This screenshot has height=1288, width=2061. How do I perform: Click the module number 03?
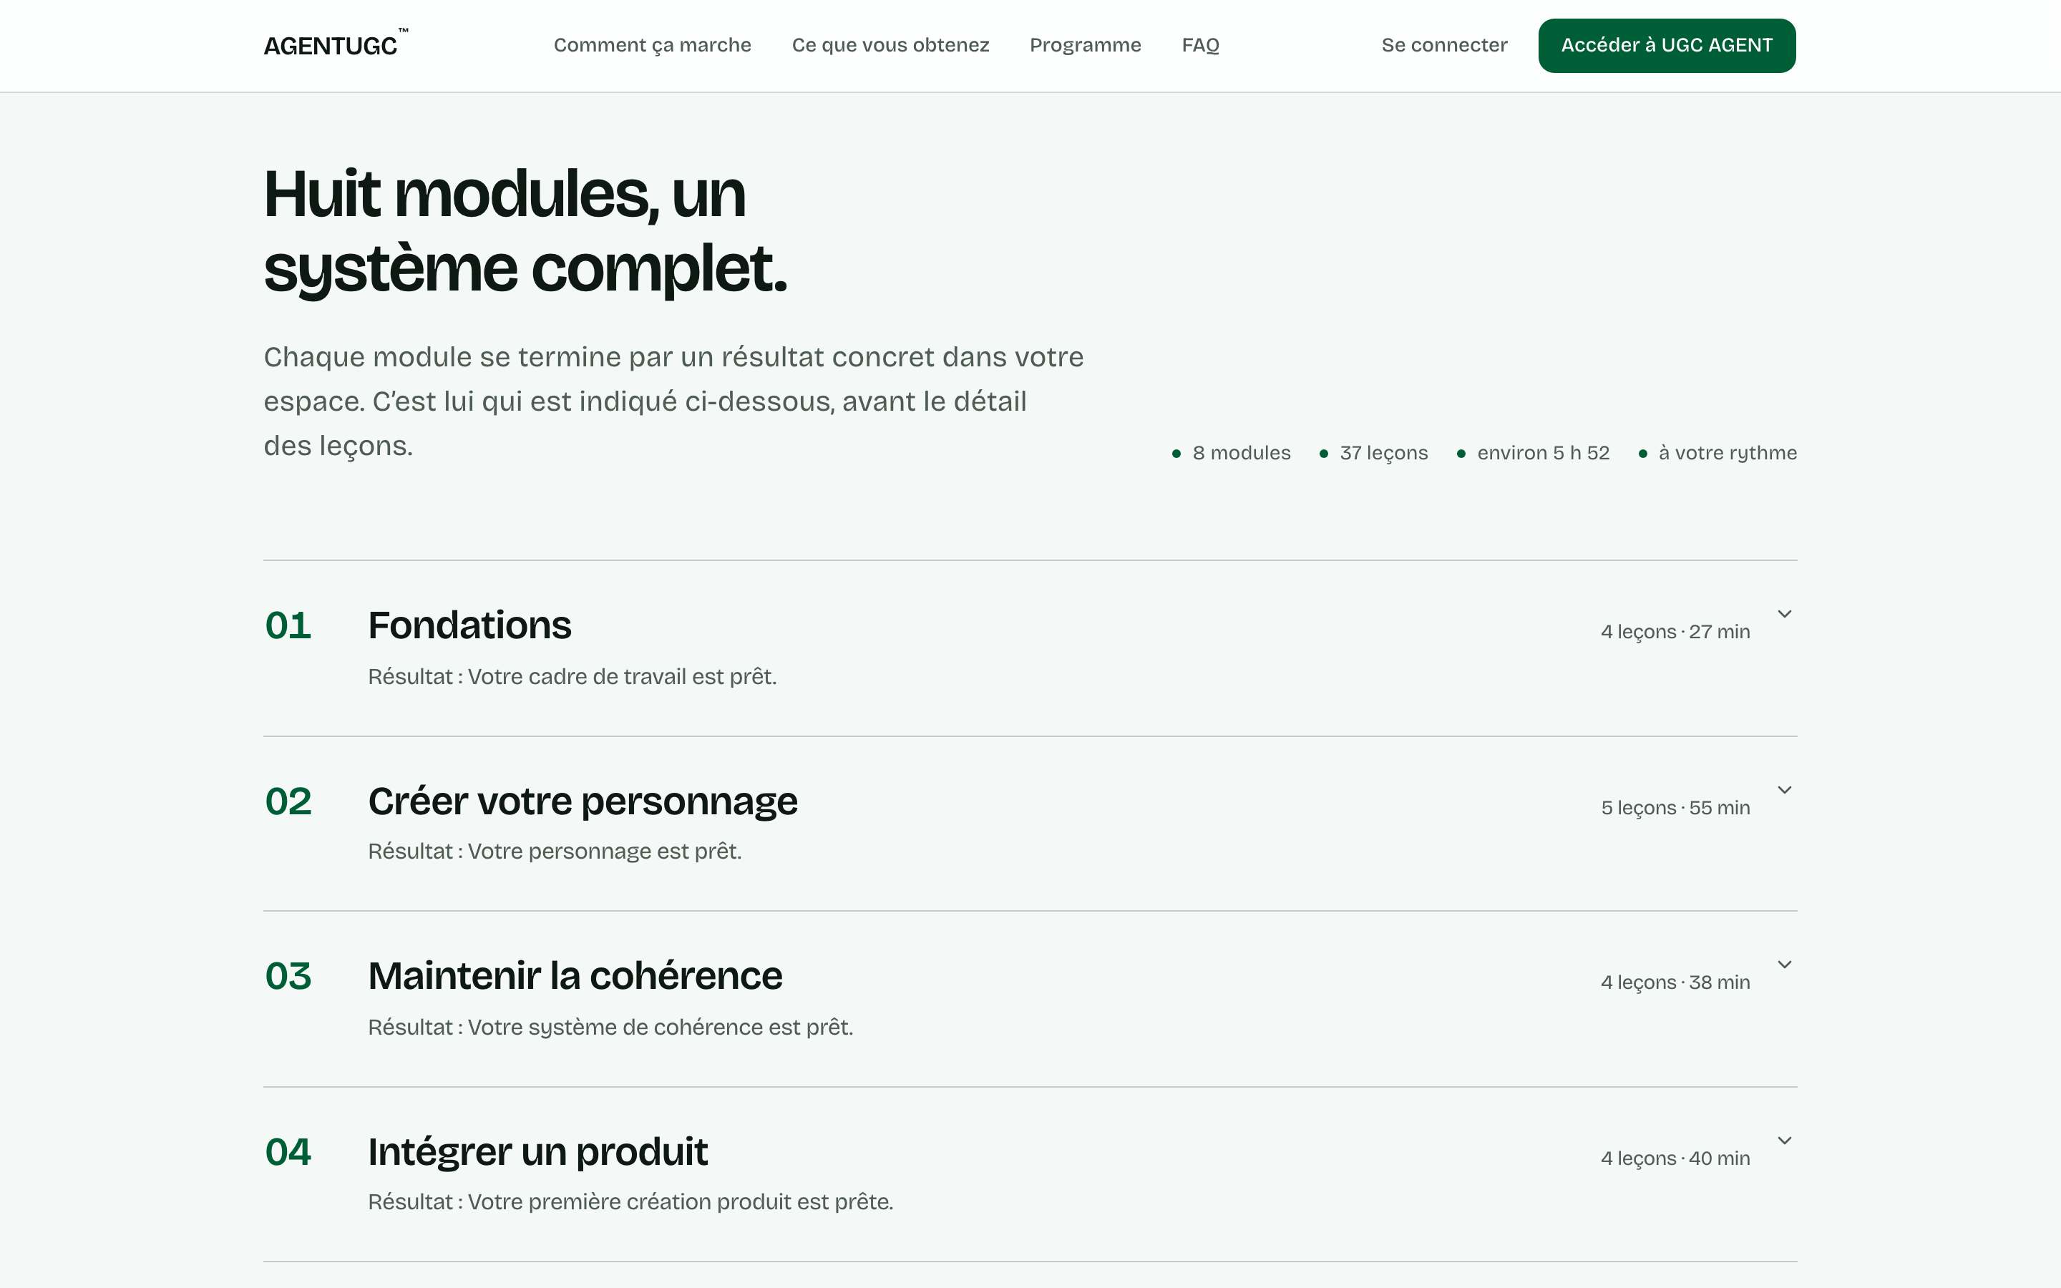click(x=288, y=976)
